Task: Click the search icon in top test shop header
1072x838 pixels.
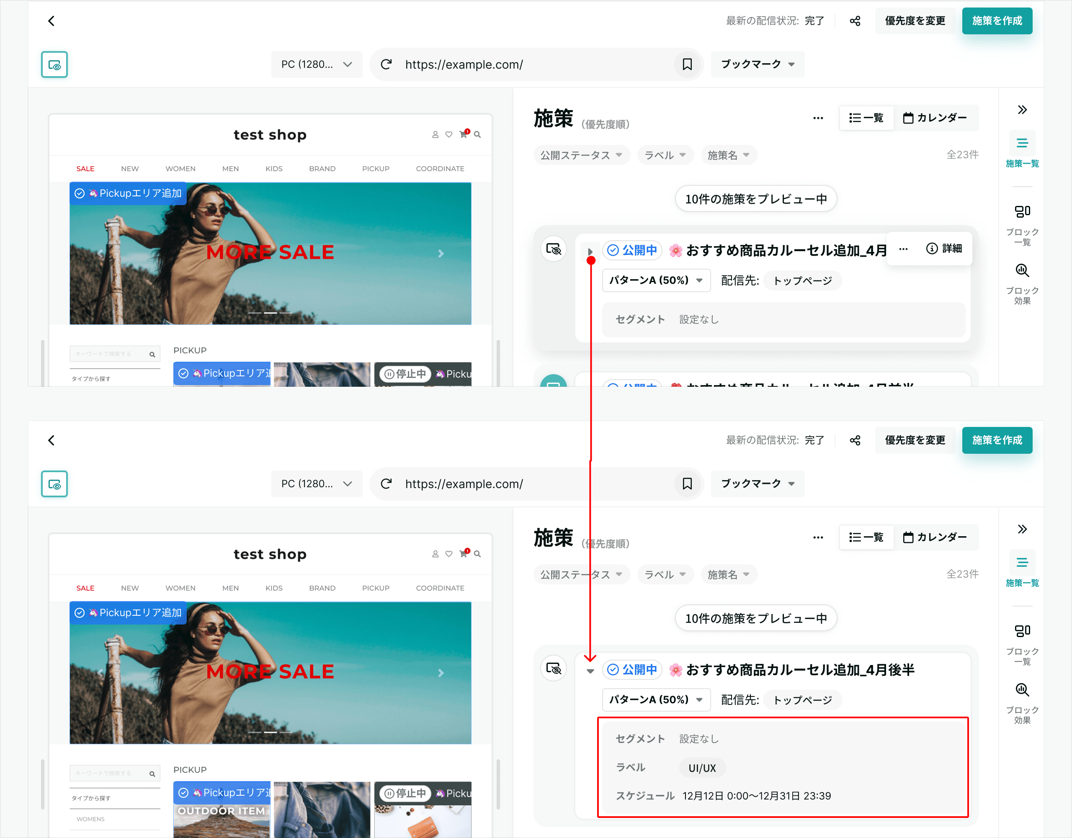Action: (x=477, y=134)
